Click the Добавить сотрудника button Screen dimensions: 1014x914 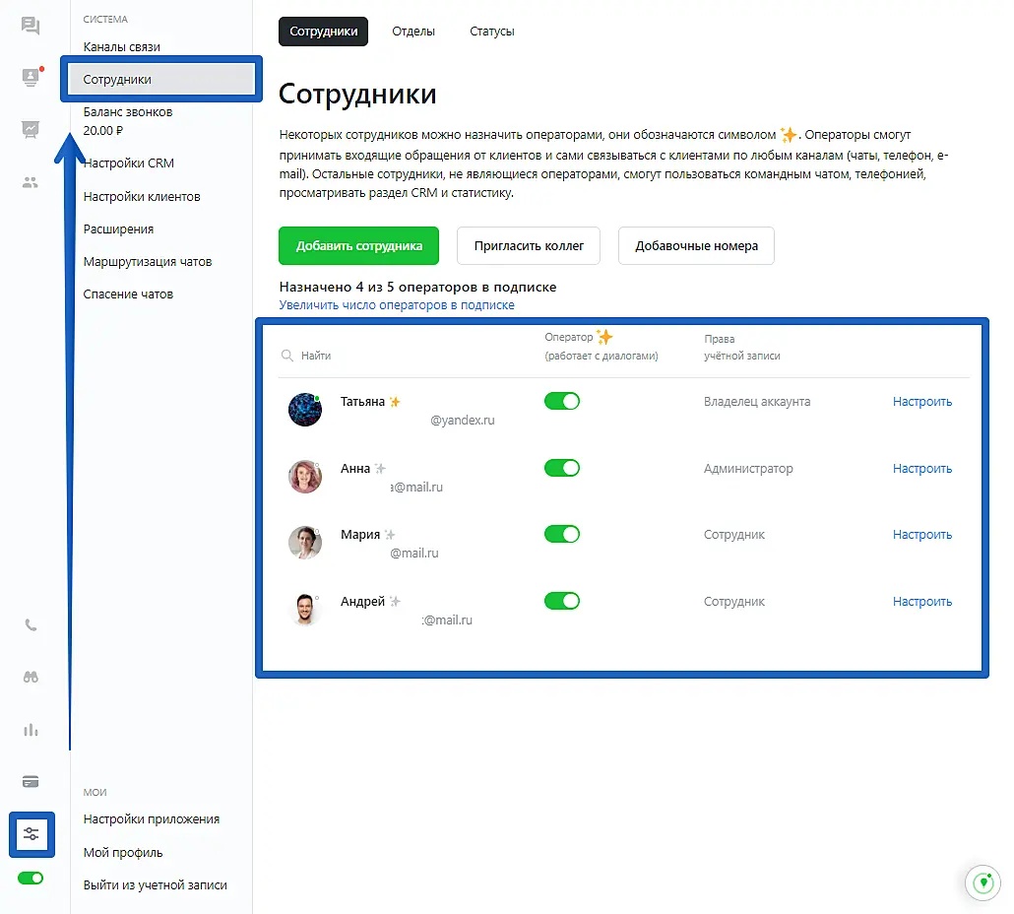point(359,246)
